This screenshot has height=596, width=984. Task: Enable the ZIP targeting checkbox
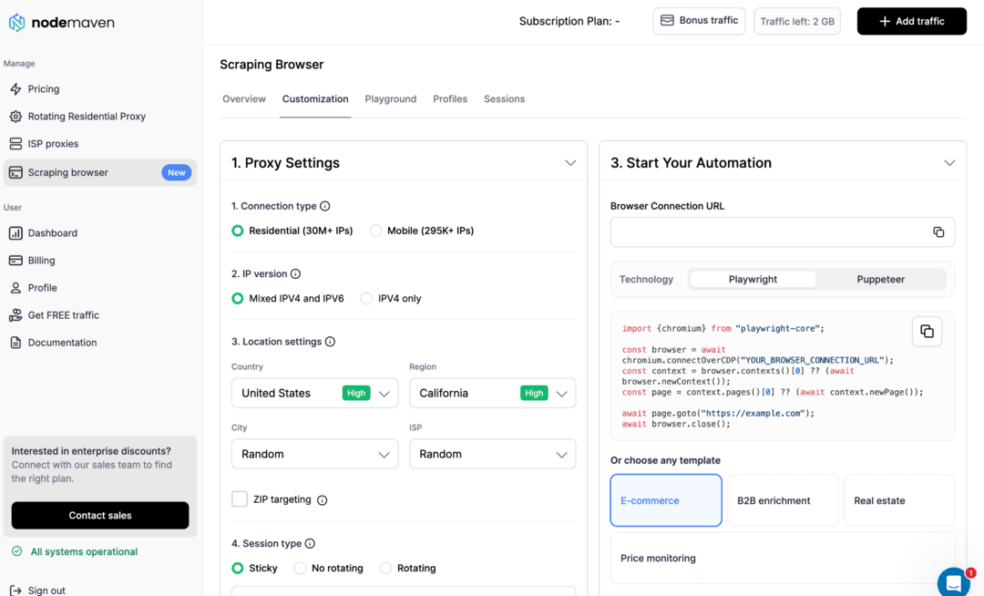tap(240, 499)
